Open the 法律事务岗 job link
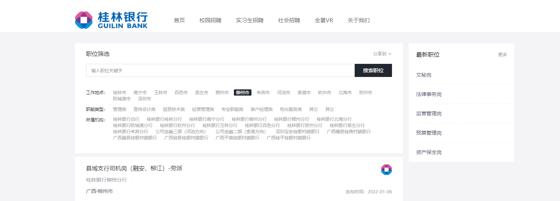The height and width of the screenshot is (201, 560). point(429,94)
